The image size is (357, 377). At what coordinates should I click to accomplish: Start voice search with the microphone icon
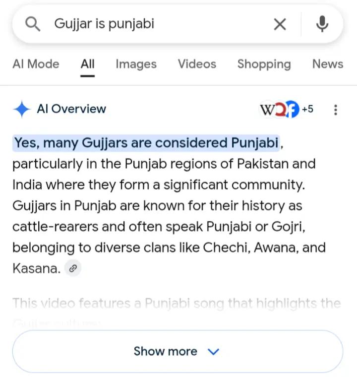(322, 24)
